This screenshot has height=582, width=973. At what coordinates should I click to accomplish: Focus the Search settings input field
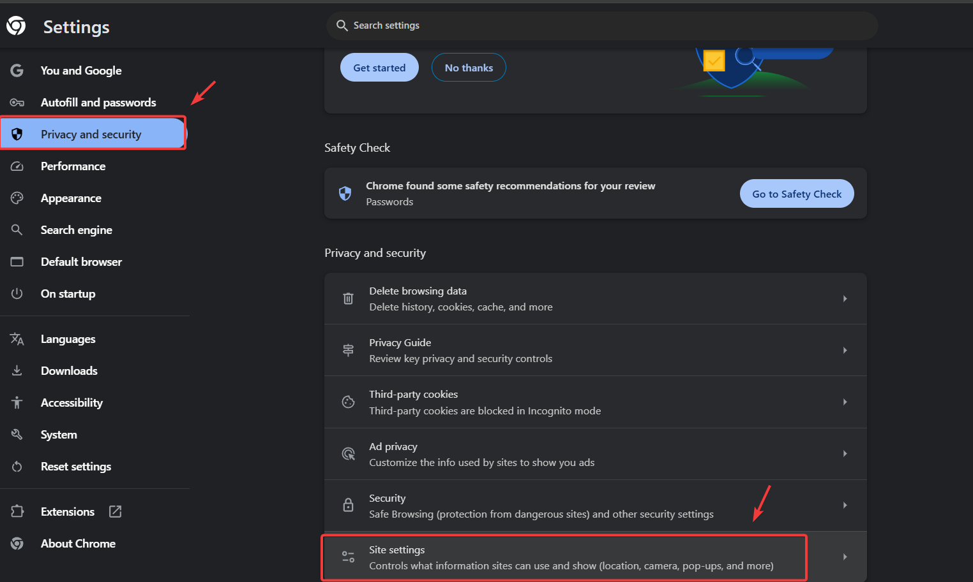[600, 25]
